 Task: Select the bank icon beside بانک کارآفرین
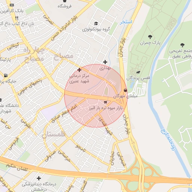[x=12, y=5]
